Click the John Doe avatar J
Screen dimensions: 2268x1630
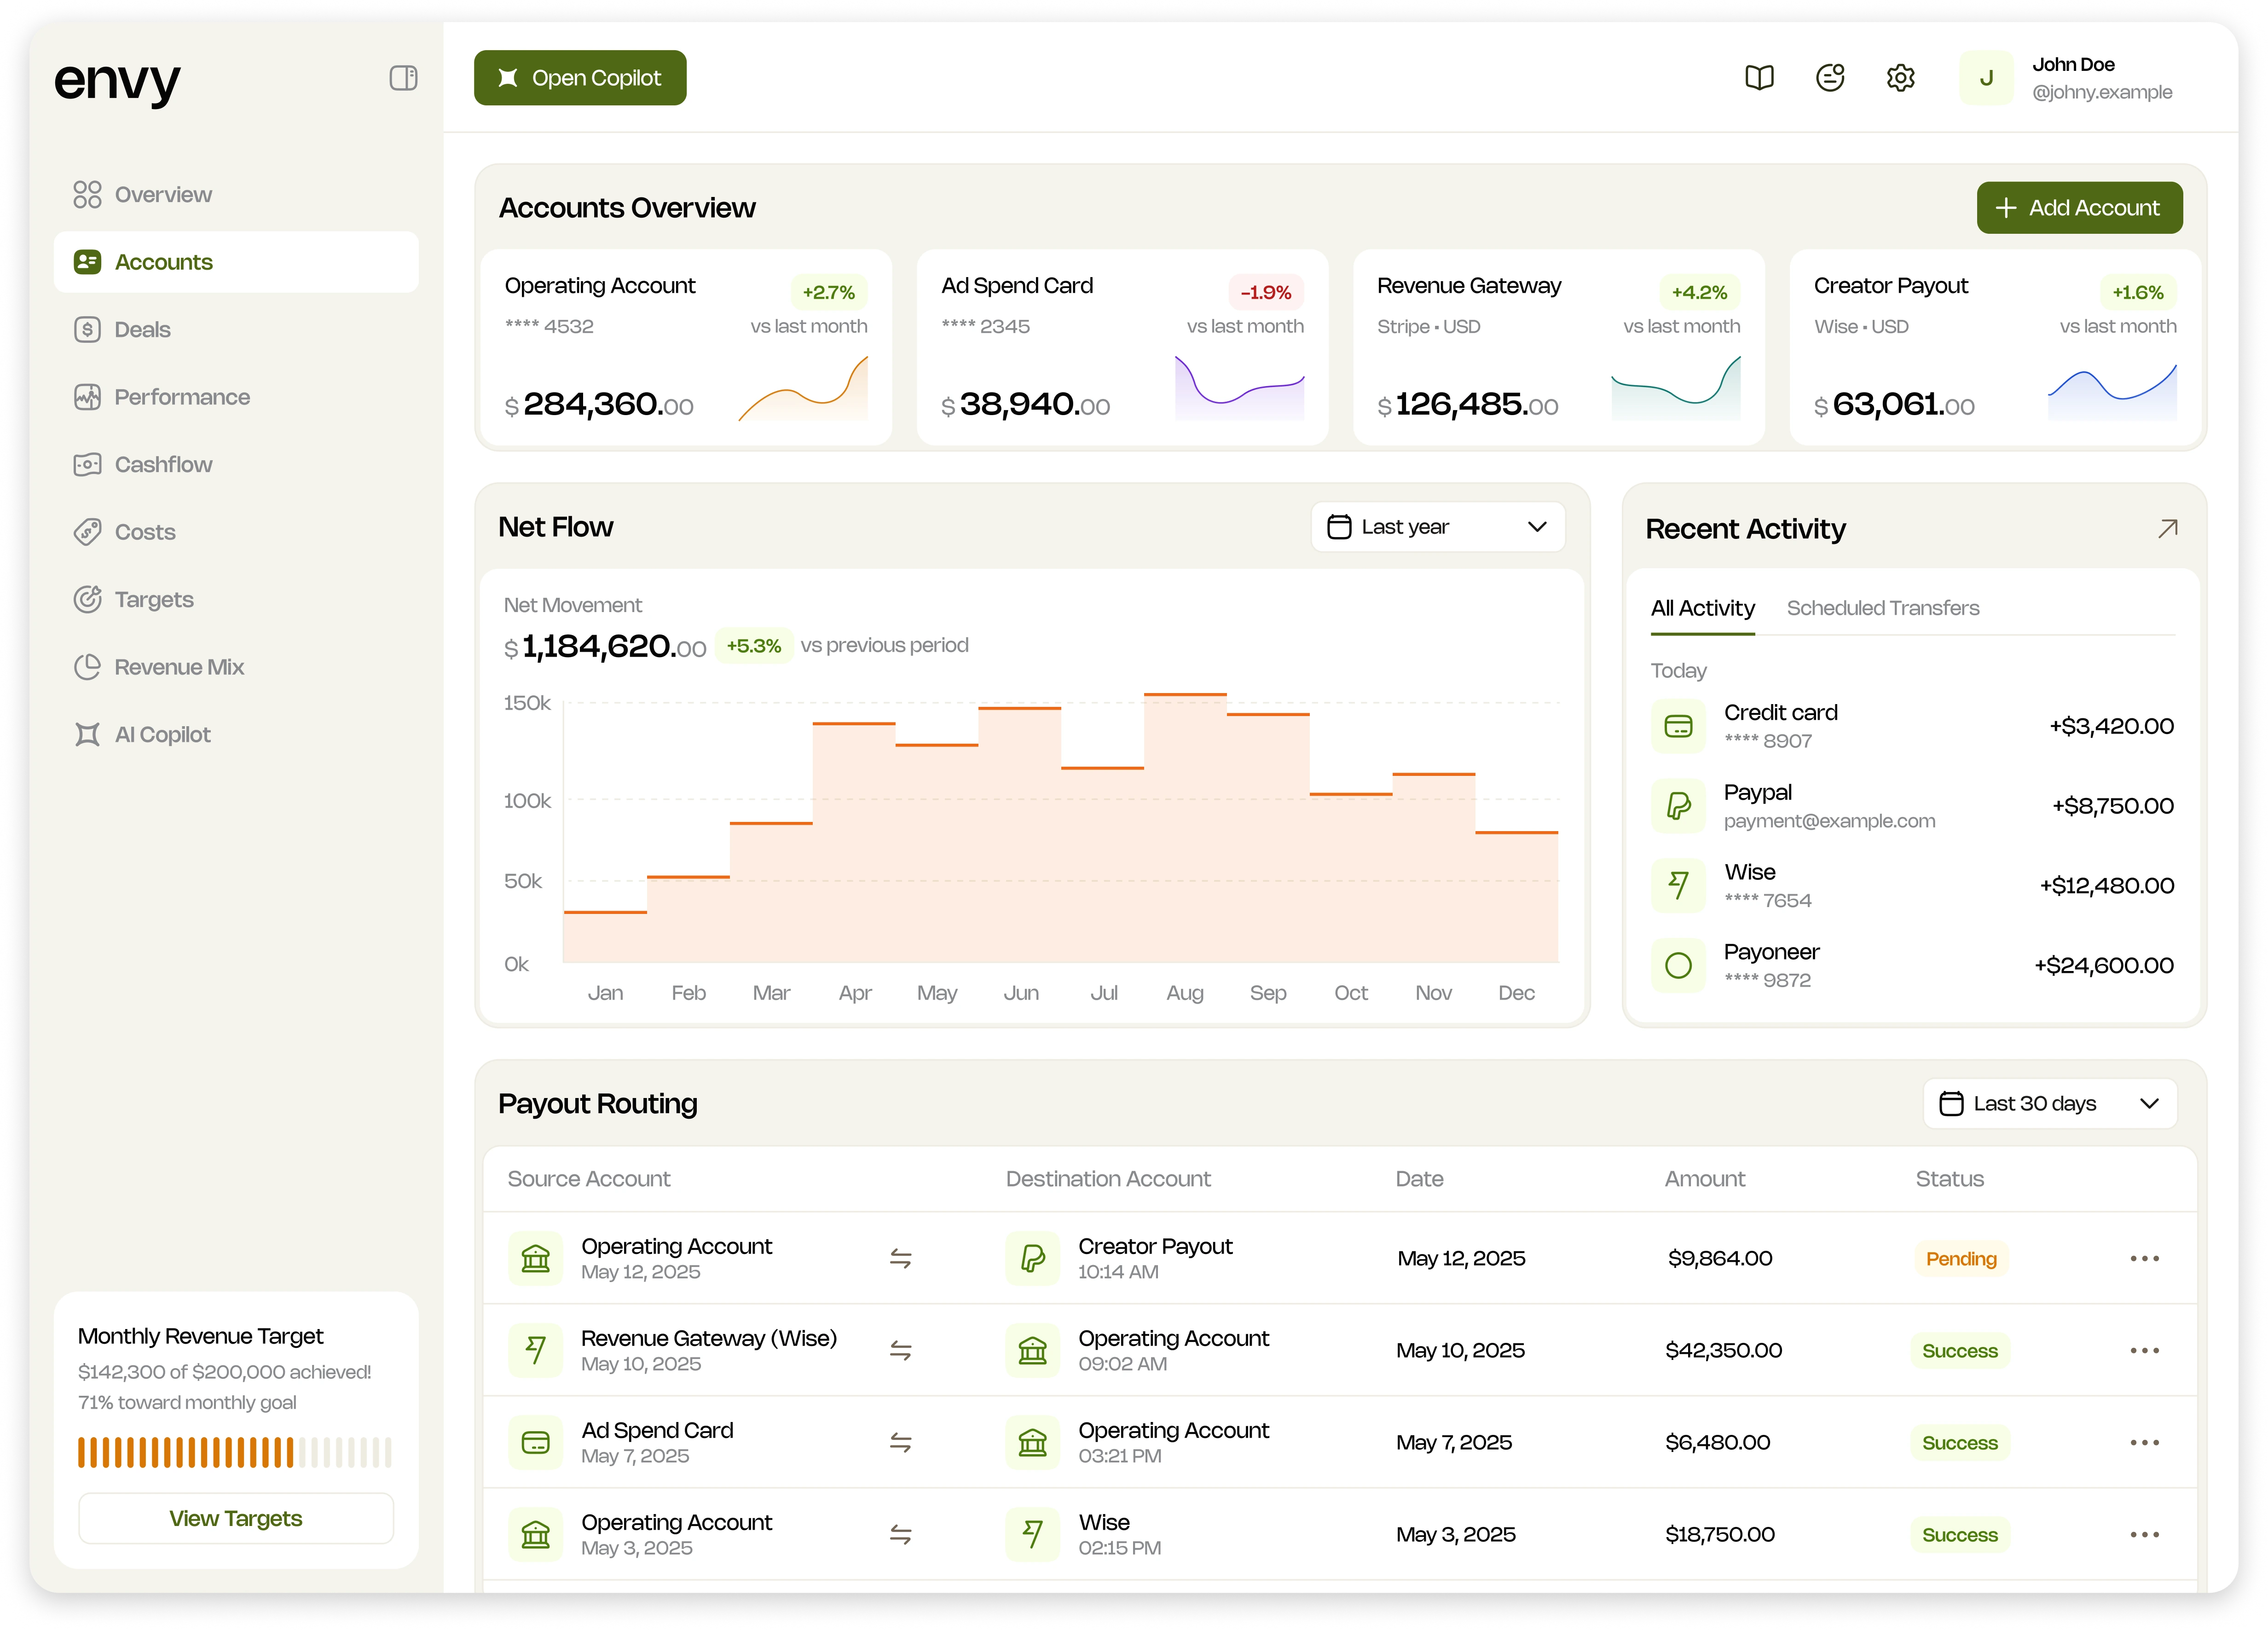point(1986,78)
